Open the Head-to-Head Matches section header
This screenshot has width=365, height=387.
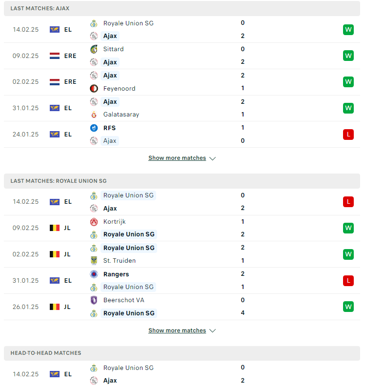182,353
